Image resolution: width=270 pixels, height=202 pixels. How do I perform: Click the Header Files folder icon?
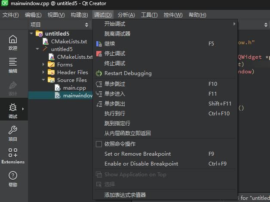(51, 72)
